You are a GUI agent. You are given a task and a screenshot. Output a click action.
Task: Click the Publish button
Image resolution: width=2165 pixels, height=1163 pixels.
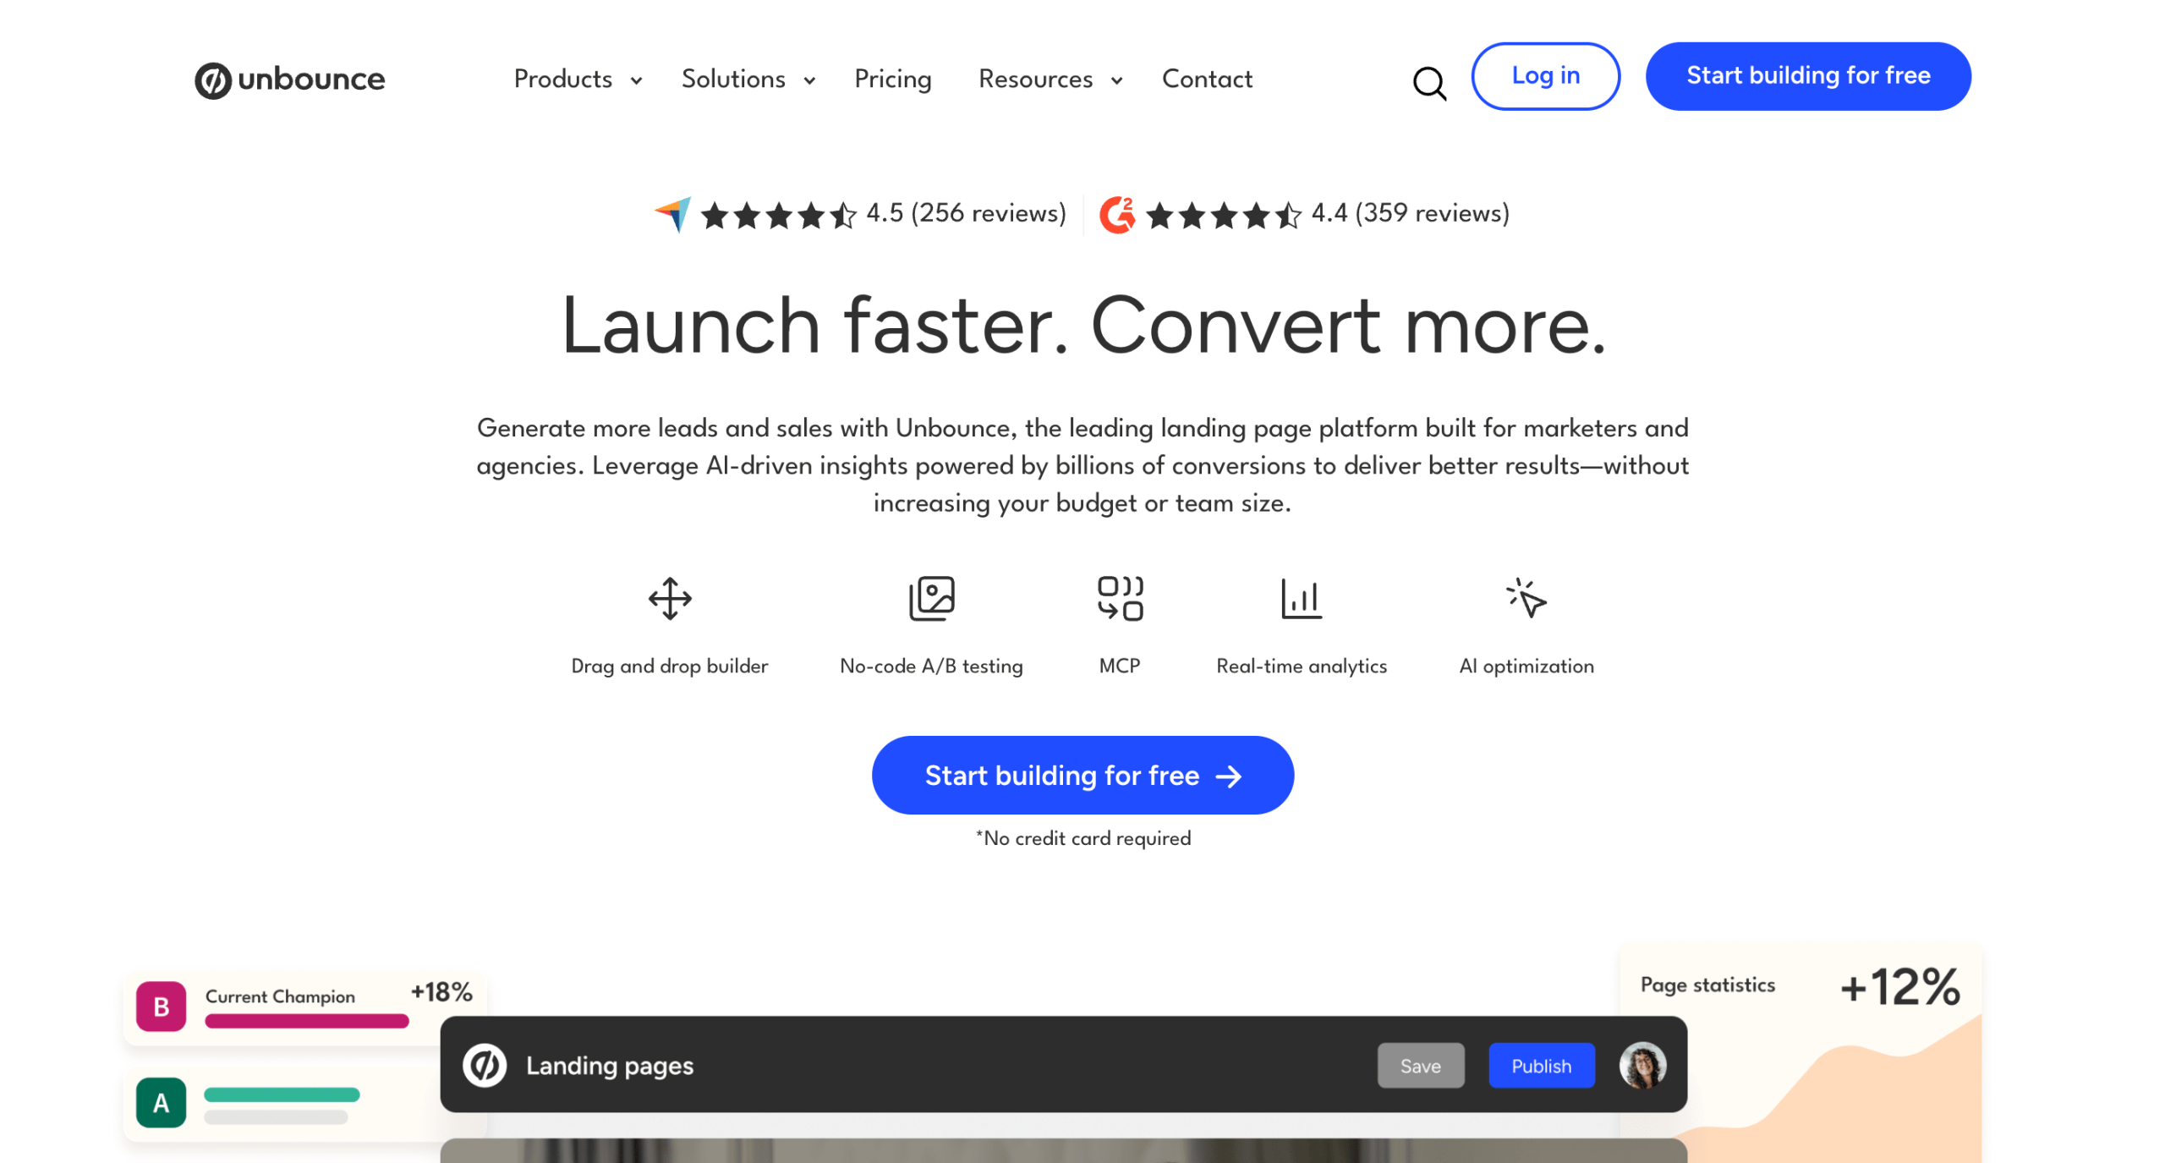(1541, 1066)
